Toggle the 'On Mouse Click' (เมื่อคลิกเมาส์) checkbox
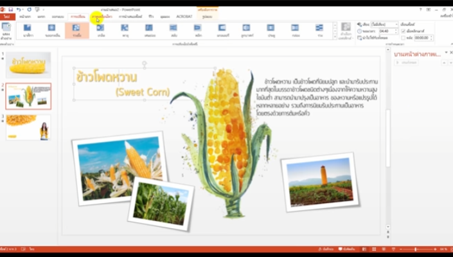453x257 pixels. [x=404, y=31]
